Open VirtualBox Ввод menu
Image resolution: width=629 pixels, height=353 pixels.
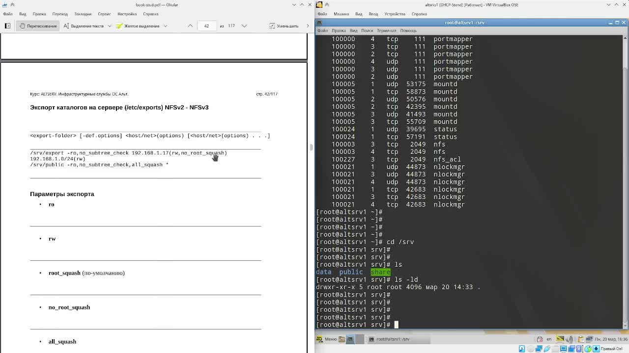(x=373, y=14)
